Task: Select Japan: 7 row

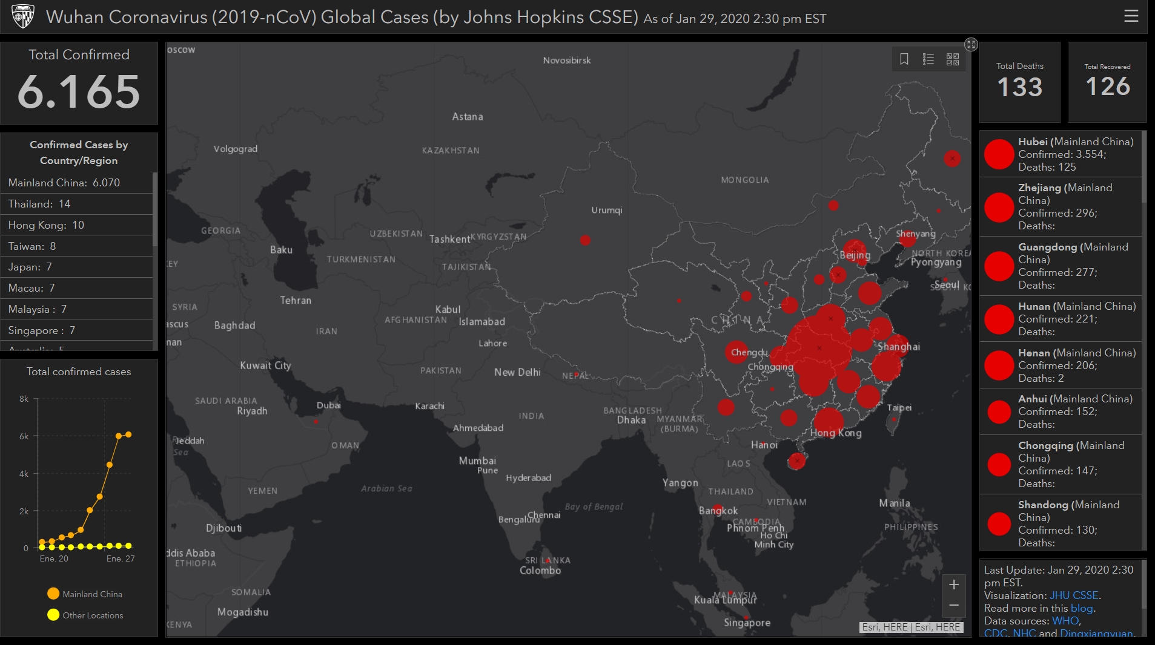Action: point(77,267)
